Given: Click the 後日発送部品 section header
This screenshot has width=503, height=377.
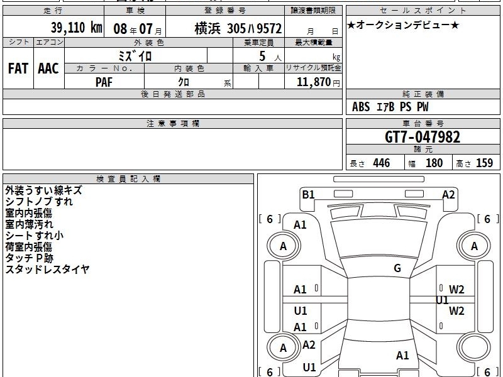Looking at the screenshot, I should (x=172, y=94).
